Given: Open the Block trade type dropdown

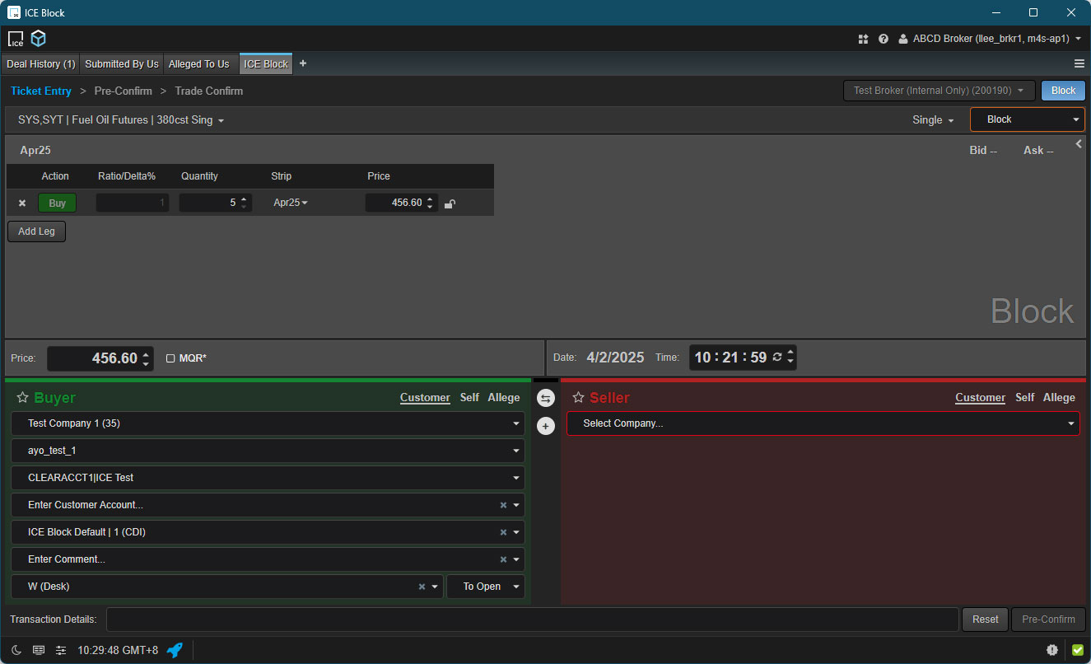Looking at the screenshot, I should (x=1027, y=119).
